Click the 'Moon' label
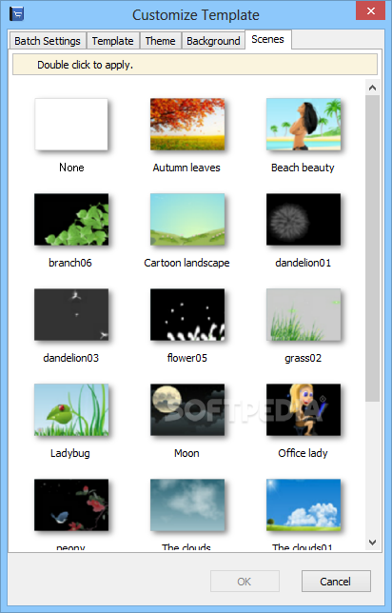The image size is (392, 613). (186, 453)
